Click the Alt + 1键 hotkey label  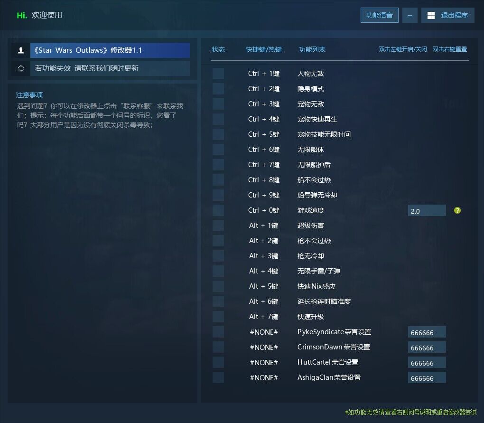[x=264, y=226]
